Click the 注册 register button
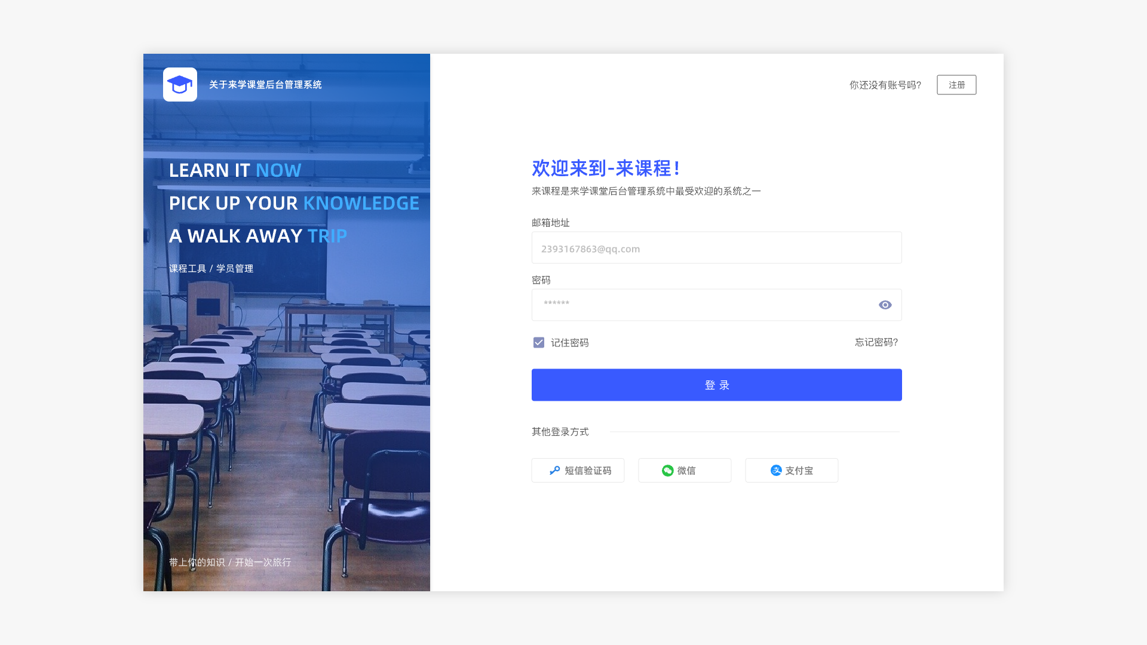The image size is (1147, 645). 956,85
